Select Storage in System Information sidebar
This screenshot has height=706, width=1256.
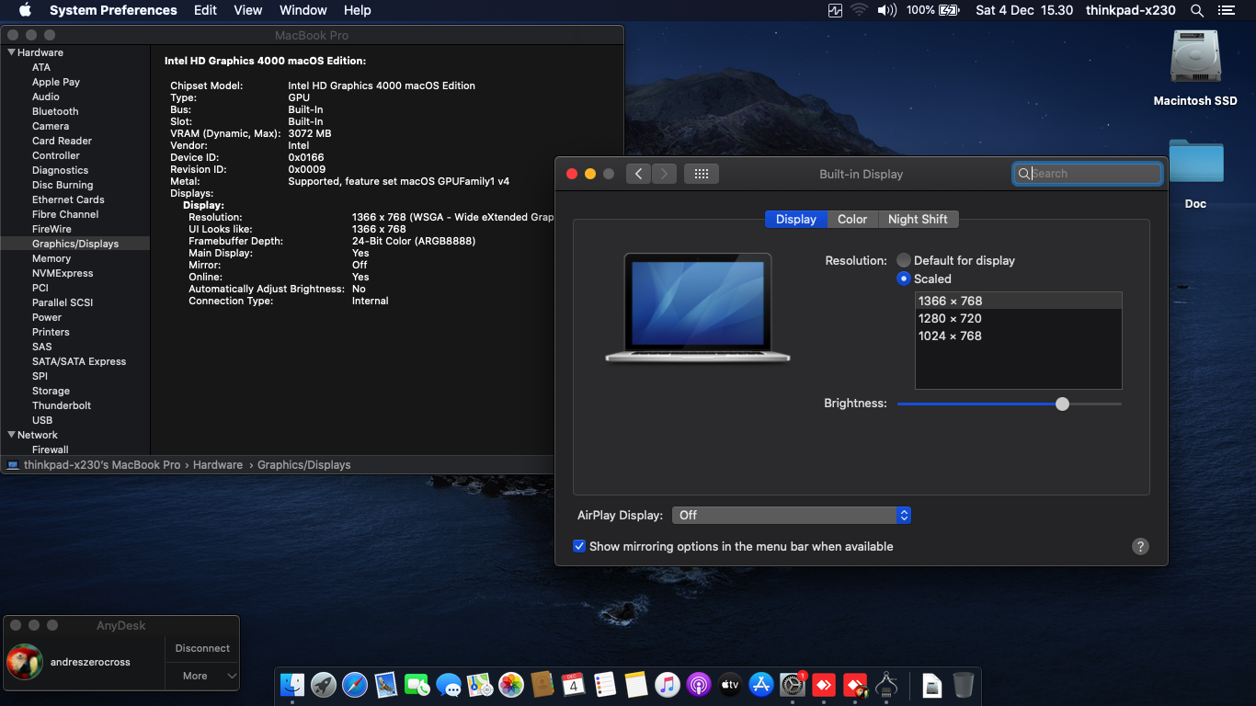click(x=51, y=391)
